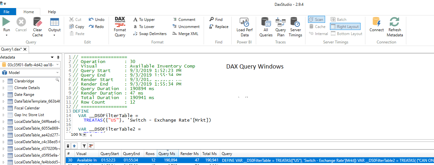
Task: Click Swap Delimiters
Action: click(150, 34)
